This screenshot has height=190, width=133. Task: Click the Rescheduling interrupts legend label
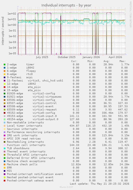(x=25, y=142)
